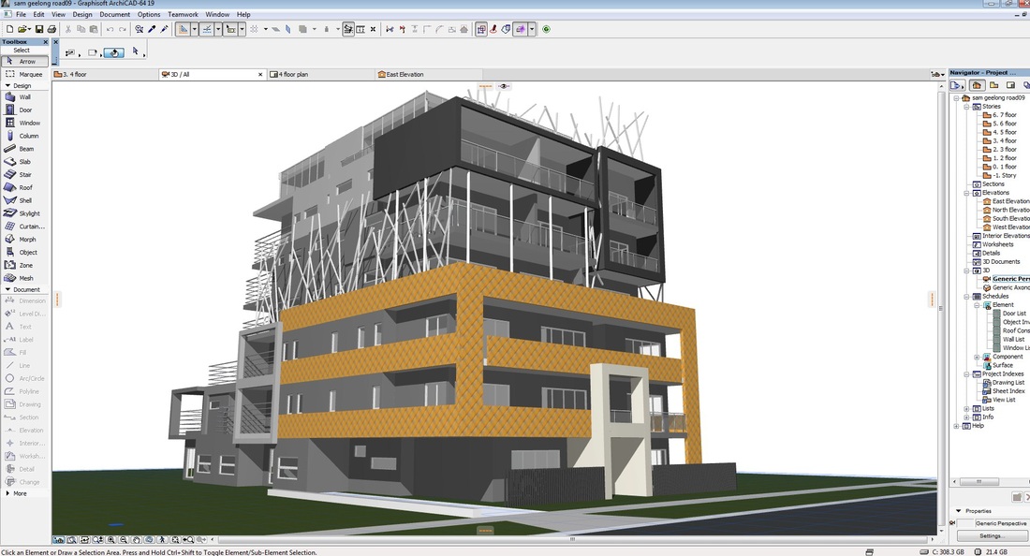This screenshot has height=556, width=1030.
Task: Select the Zone tool
Action: 28,265
